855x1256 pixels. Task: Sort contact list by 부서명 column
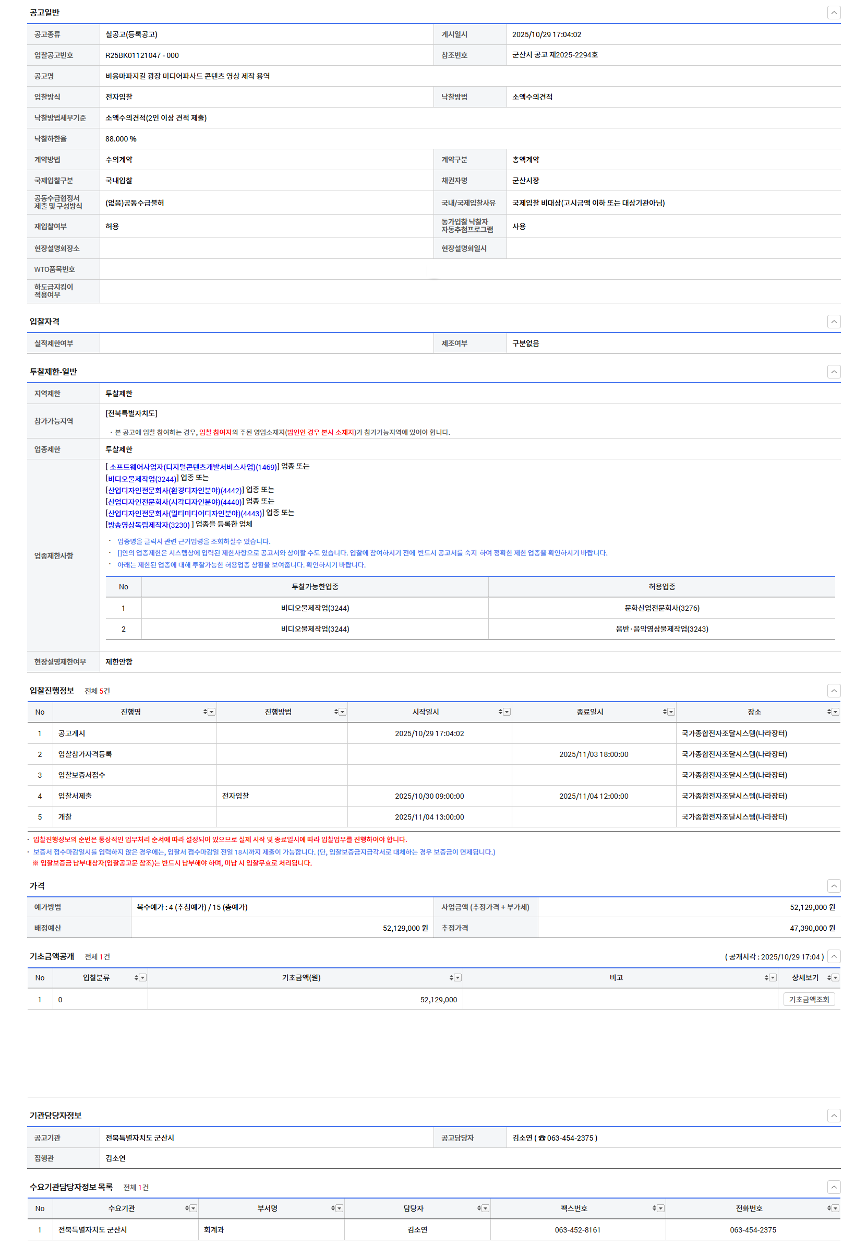[x=333, y=1208]
